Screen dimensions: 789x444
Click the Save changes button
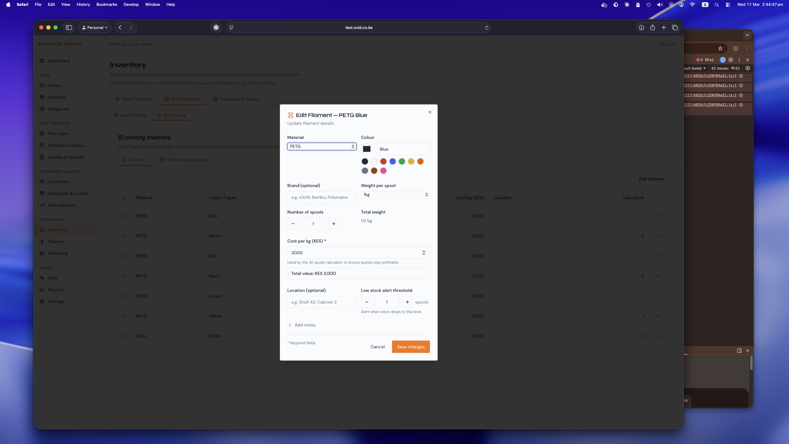tap(411, 347)
